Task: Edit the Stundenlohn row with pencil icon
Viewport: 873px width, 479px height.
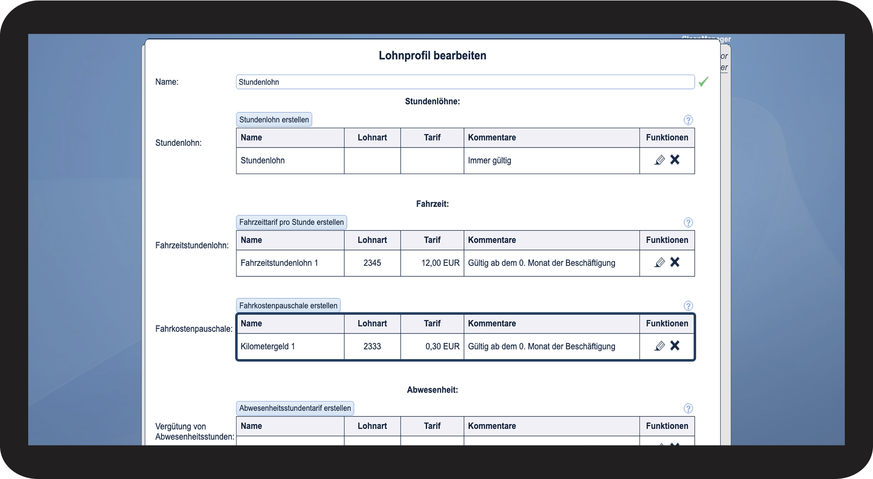Action: (660, 160)
